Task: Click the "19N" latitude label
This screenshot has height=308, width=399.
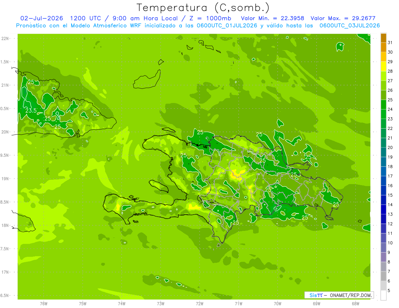Action: pyautogui.click(x=5, y=179)
